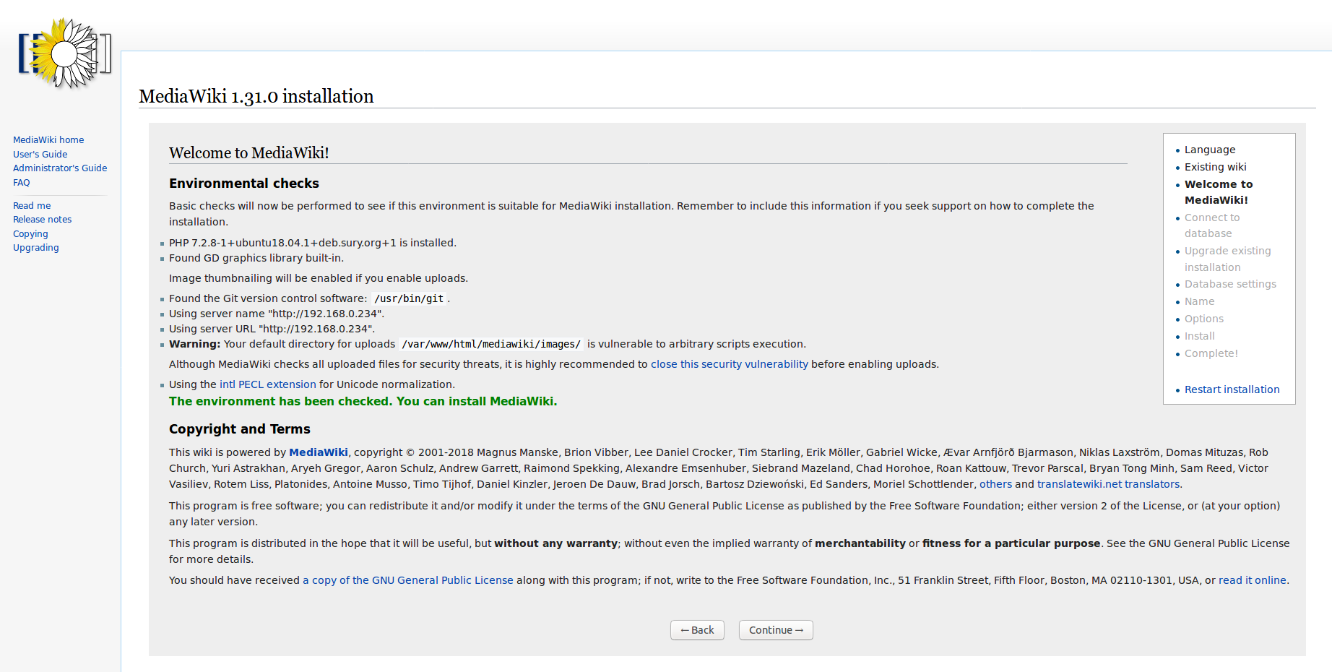Open the 'read it online' link
The height and width of the screenshot is (672, 1332).
click(x=1252, y=580)
